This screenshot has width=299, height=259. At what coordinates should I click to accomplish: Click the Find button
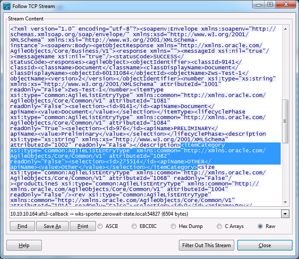(22, 226)
